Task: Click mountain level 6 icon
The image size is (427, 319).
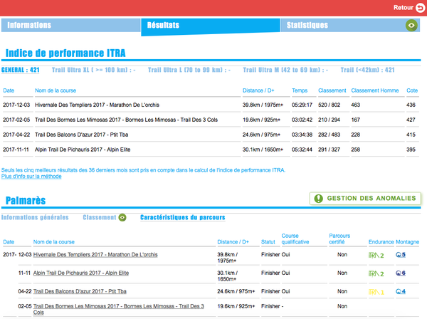Action: (400, 273)
